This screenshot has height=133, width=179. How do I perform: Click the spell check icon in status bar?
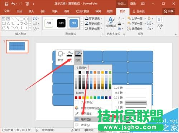tap(37, 130)
